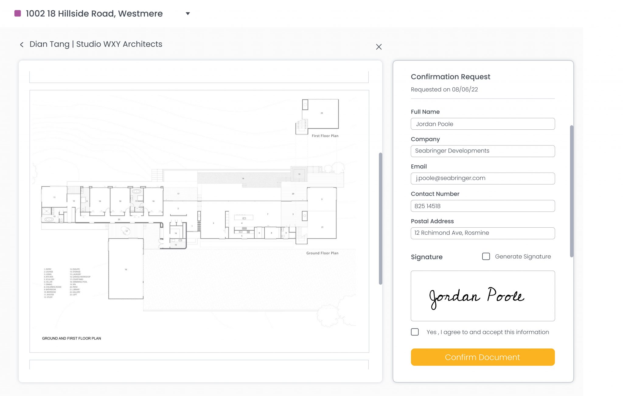This screenshot has height=396, width=623.
Task: Click the Dian Tang Studio WXY Architects title
Action: click(x=96, y=44)
